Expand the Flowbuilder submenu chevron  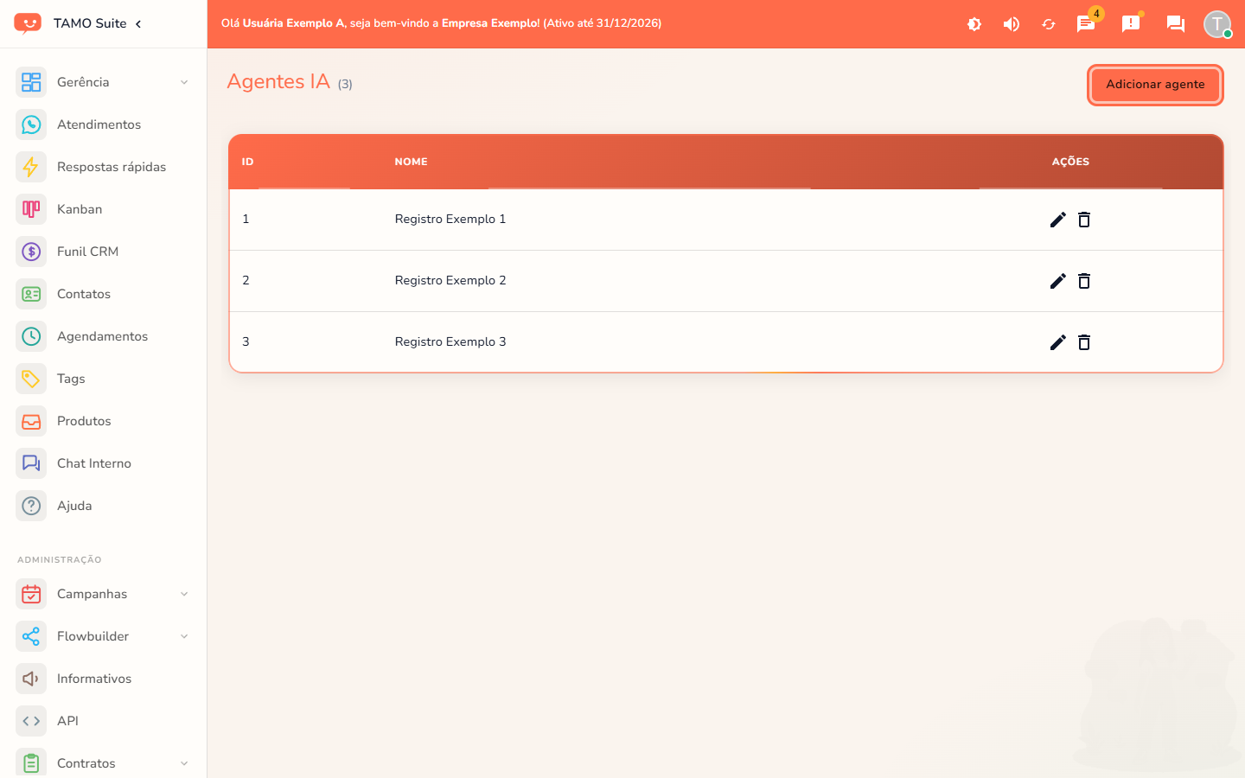point(184,636)
